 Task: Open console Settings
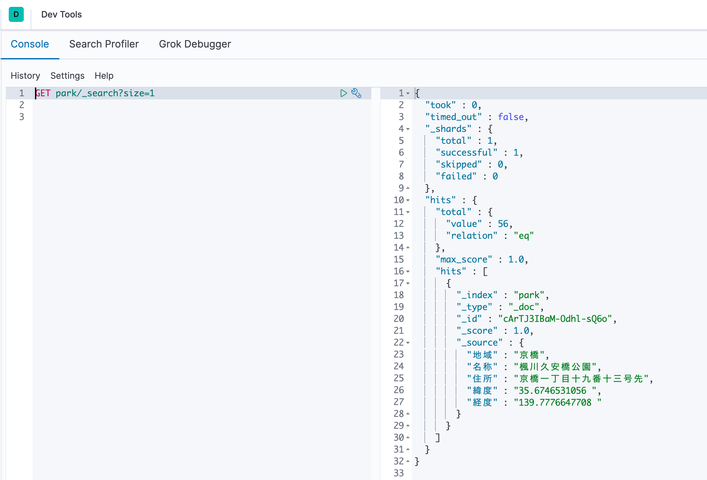67,76
